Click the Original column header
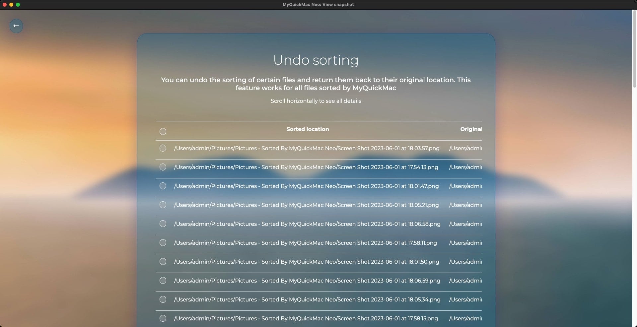The width and height of the screenshot is (637, 327). point(471,129)
